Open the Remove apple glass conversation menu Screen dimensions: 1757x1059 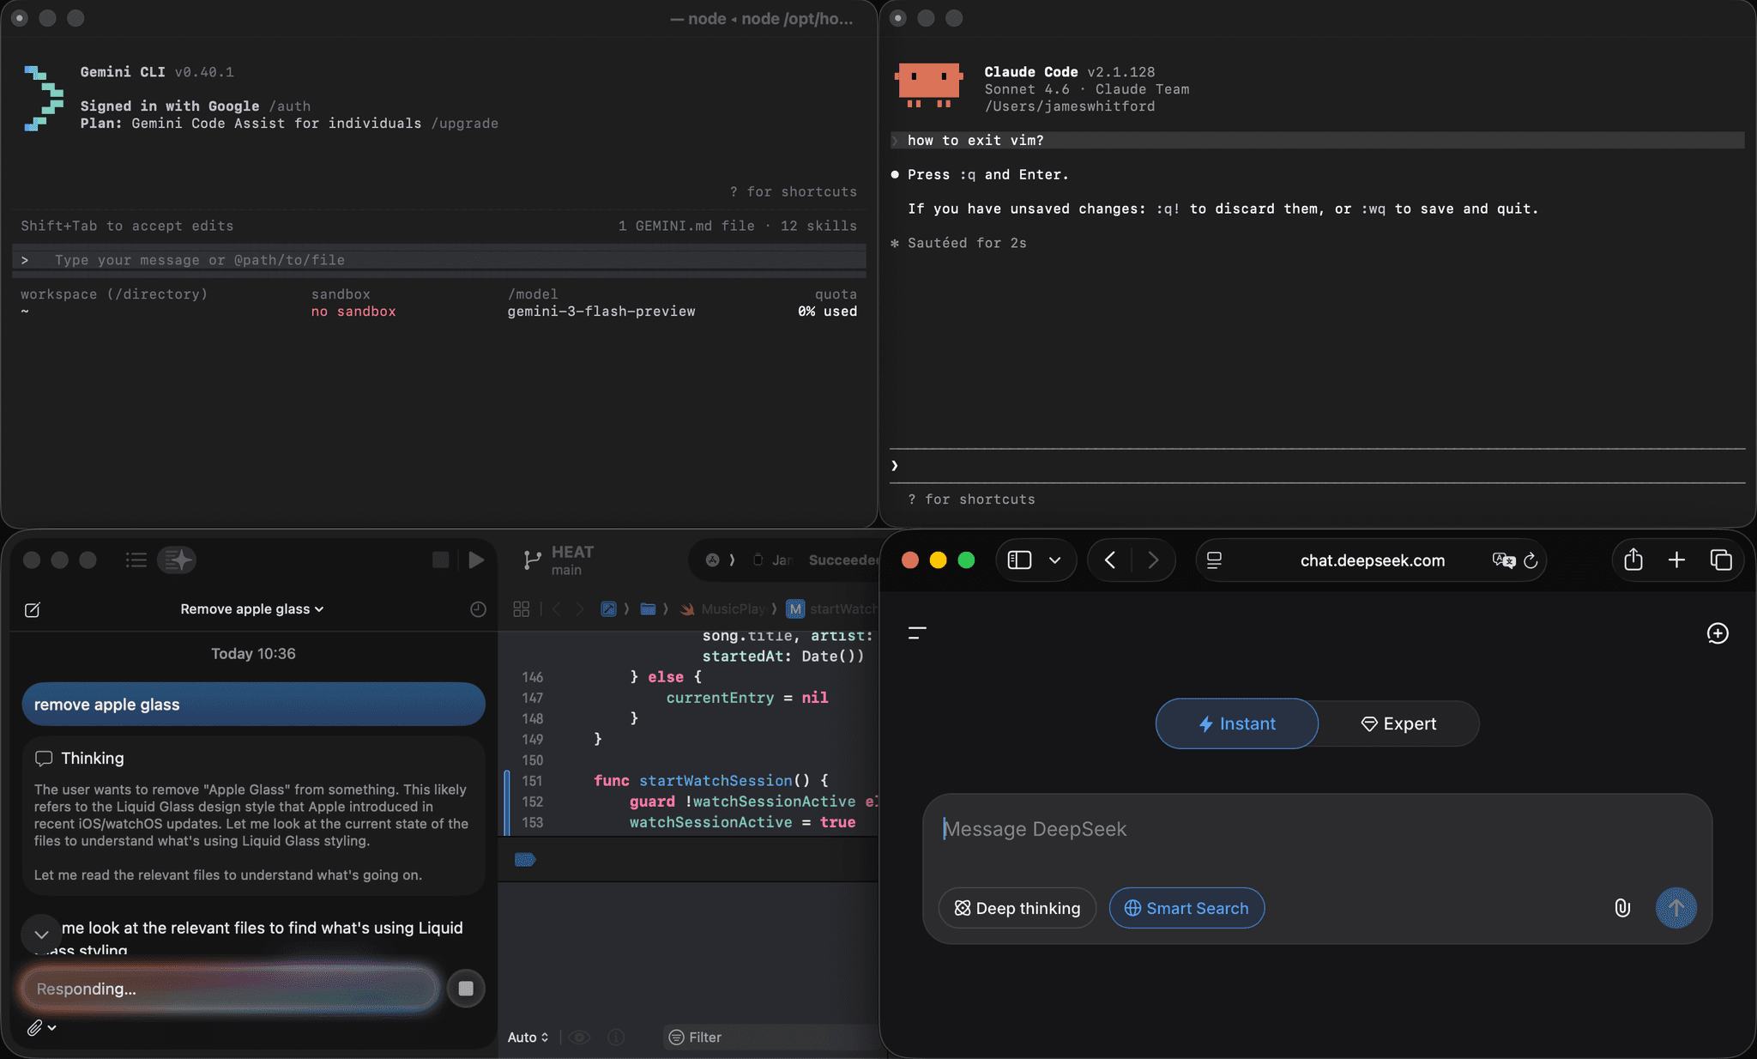click(x=252, y=609)
